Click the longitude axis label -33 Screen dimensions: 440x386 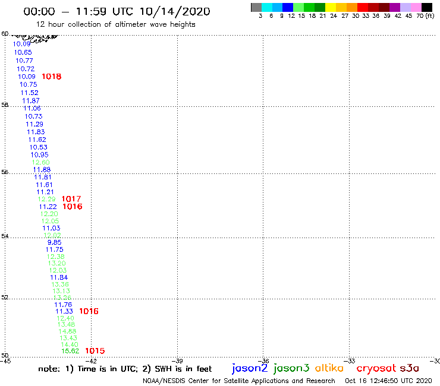click(350, 361)
